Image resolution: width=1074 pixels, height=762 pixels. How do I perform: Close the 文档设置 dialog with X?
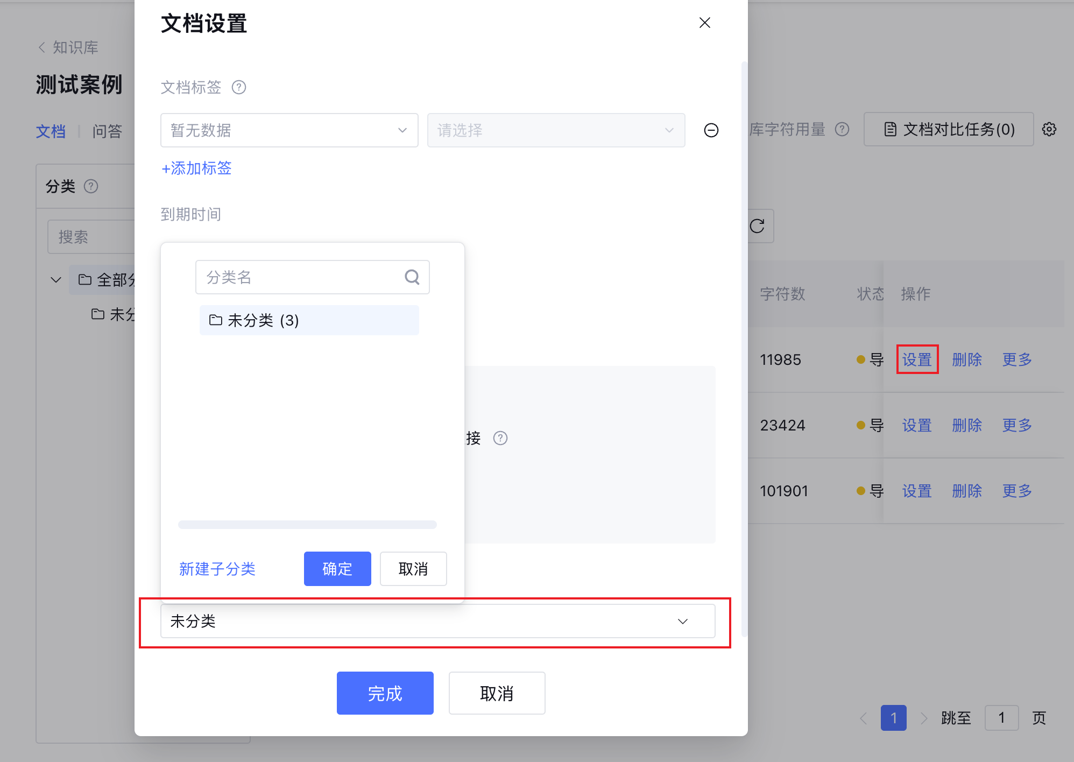pyautogui.click(x=704, y=23)
